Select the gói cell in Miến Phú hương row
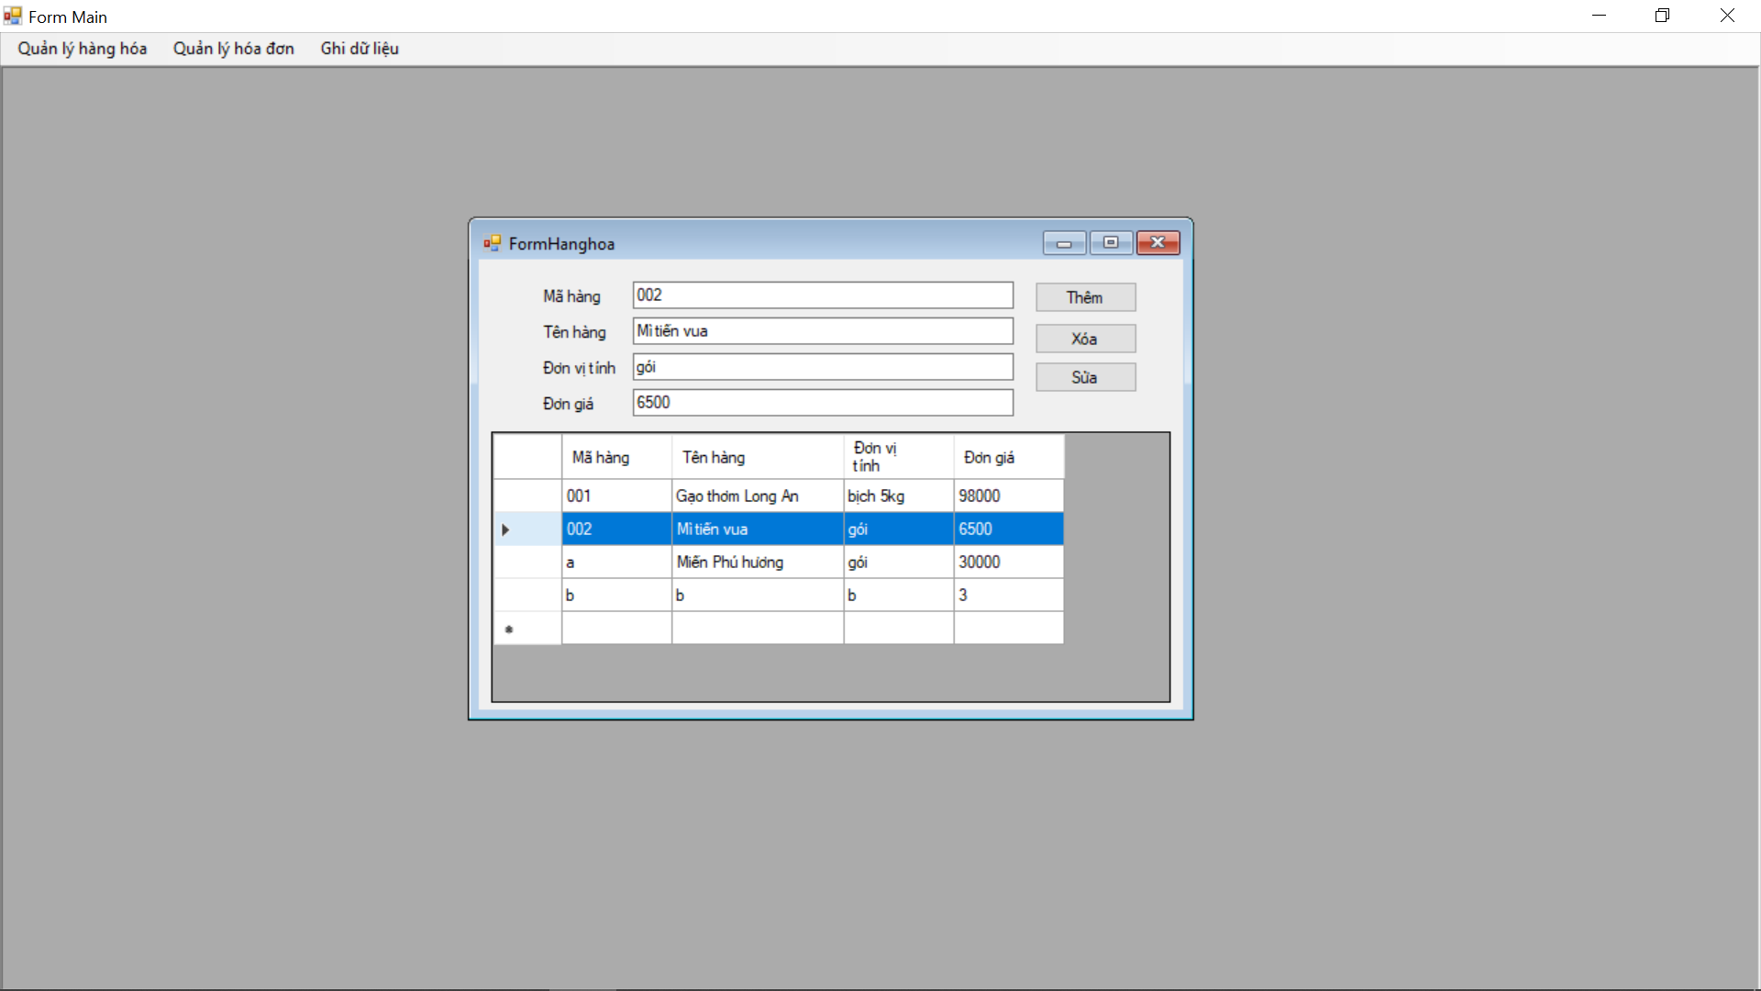 [x=899, y=562]
